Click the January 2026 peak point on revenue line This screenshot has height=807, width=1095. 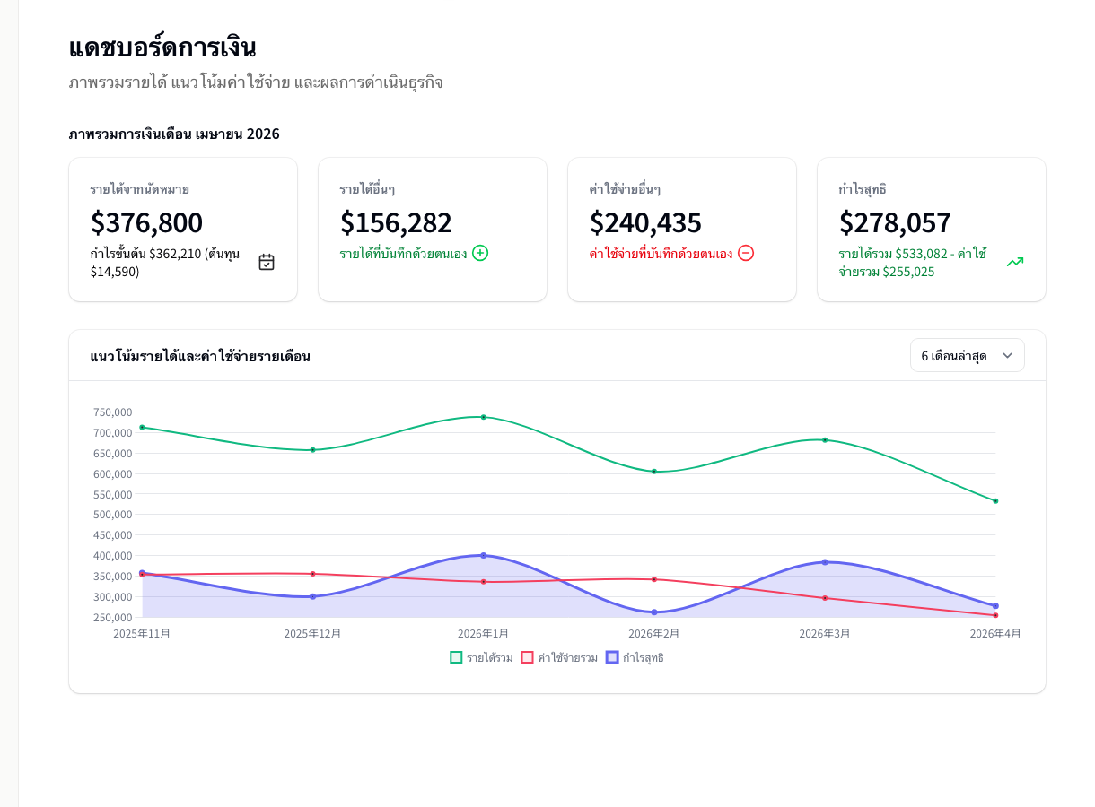tap(483, 416)
